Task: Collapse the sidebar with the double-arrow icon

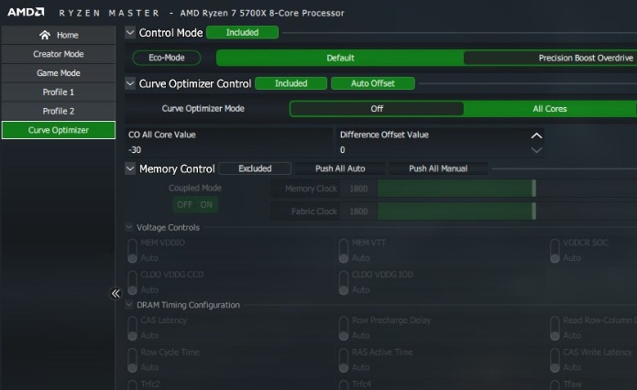Action: 115,293
